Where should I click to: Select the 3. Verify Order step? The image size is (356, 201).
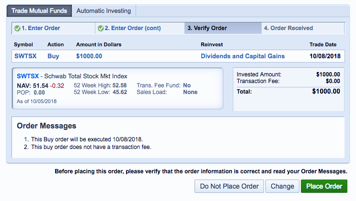207,28
